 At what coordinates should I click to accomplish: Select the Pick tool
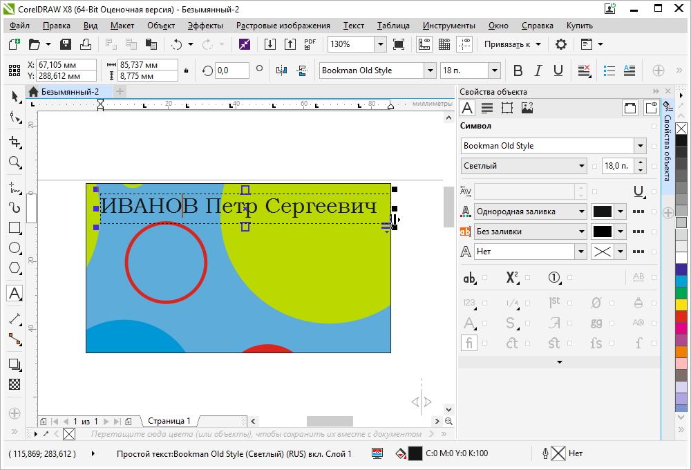[15, 96]
